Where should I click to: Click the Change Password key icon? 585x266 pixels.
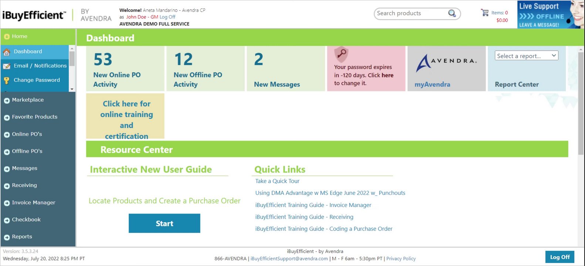(7, 80)
